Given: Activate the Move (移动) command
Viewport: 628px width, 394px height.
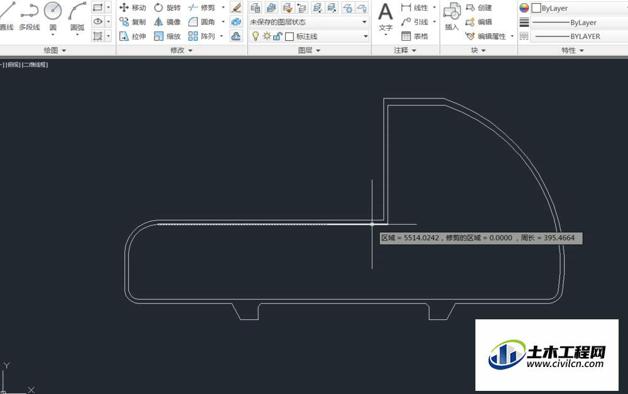Looking at the screenshot, I should (x=133, y=8).
